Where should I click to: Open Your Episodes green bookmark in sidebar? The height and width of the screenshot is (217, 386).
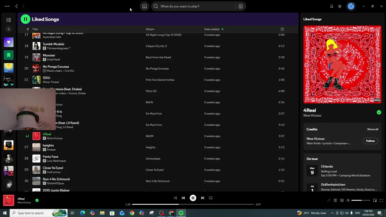click(8, 55)
